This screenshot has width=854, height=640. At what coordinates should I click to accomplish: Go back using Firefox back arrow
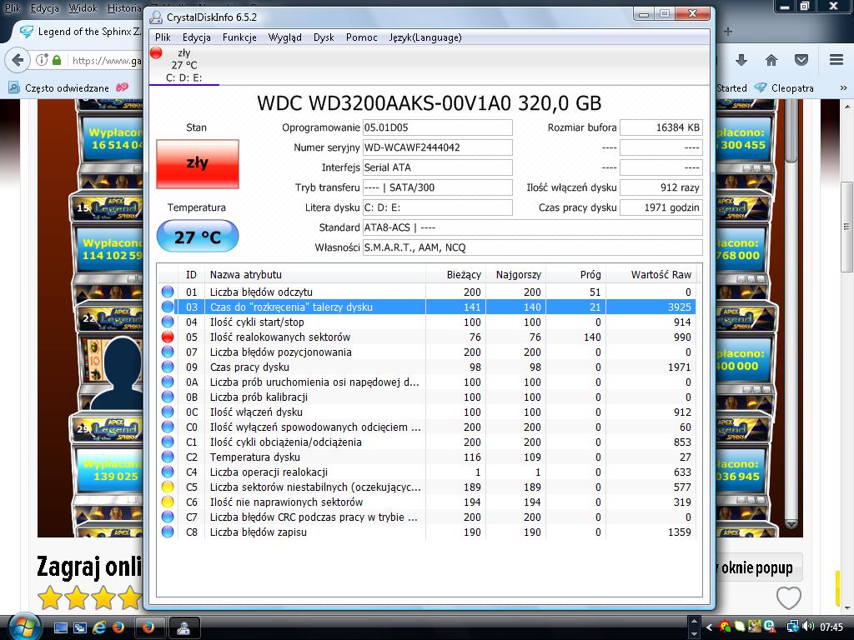[17, 60]
